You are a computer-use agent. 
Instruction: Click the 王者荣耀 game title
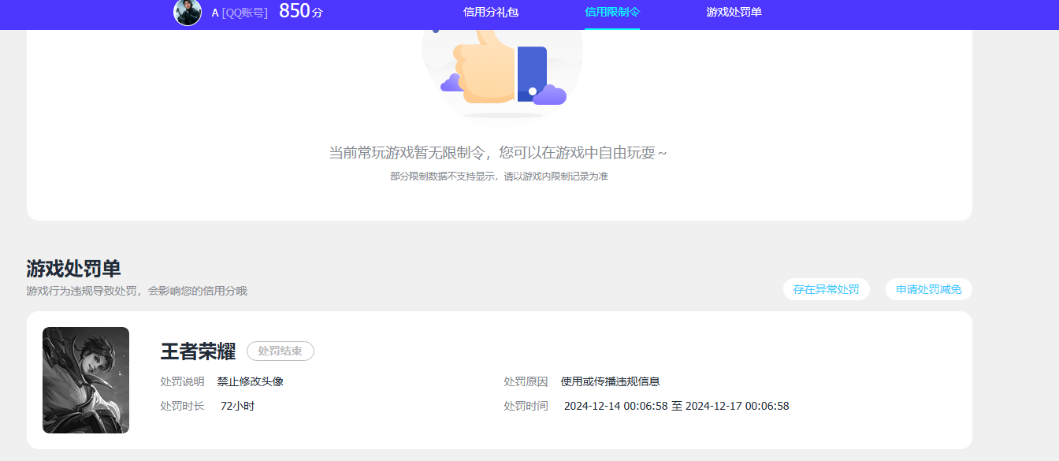pos(198,351)
